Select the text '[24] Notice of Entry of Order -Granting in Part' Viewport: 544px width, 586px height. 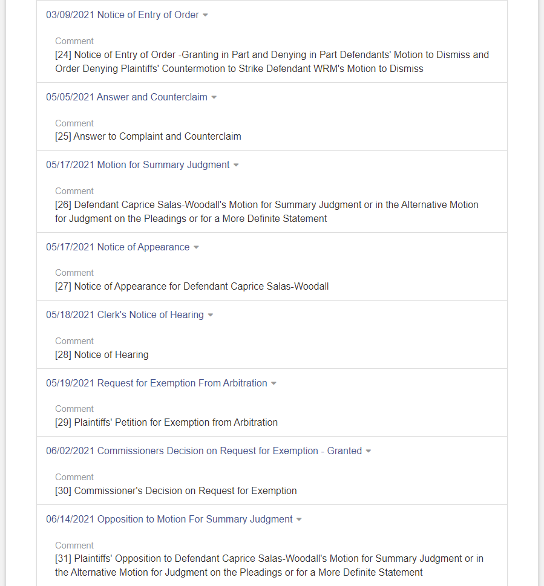pyautogui.click(x=152, y=55)
